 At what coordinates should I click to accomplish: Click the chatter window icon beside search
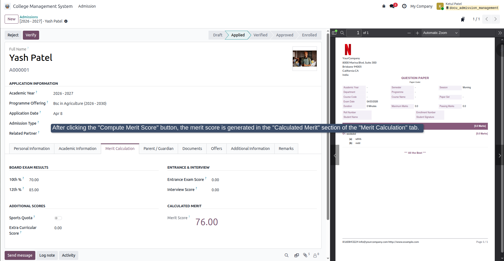tap(297, 255)
